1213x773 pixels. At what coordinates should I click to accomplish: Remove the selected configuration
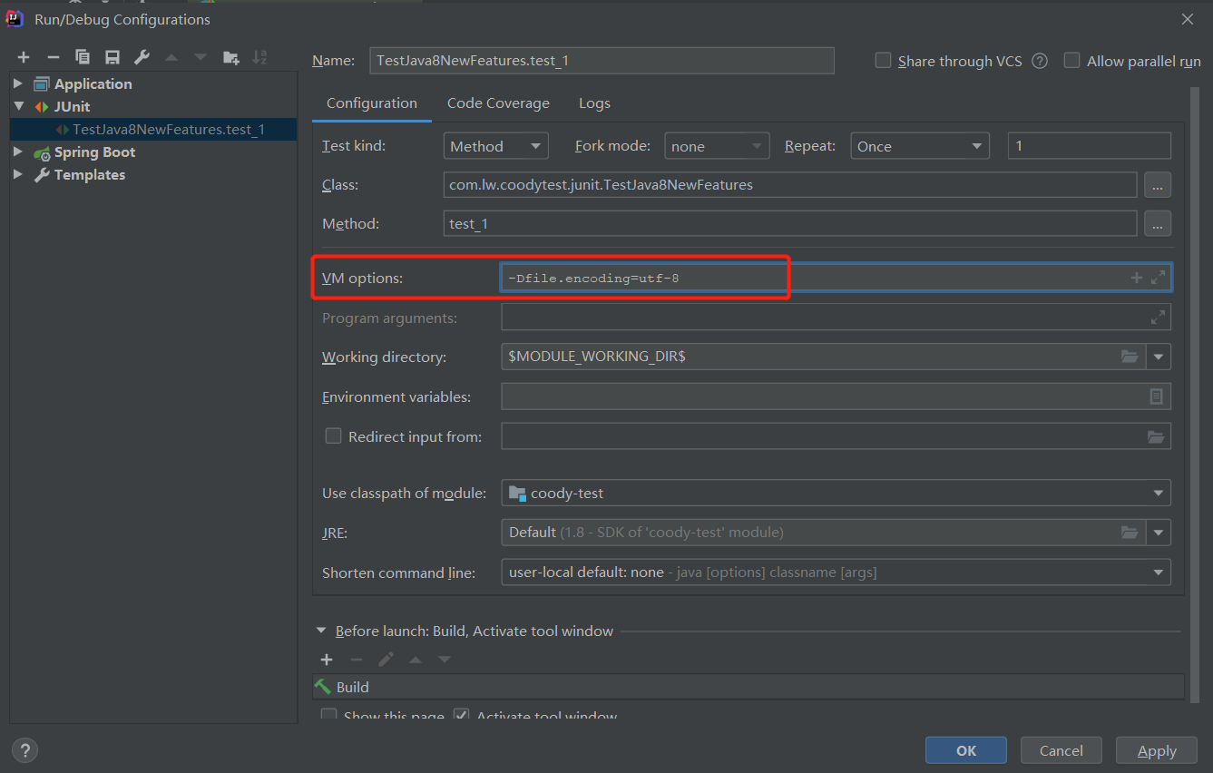point(53,57)
